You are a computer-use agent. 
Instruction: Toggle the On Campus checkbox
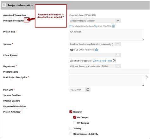(x=75, y=117)
